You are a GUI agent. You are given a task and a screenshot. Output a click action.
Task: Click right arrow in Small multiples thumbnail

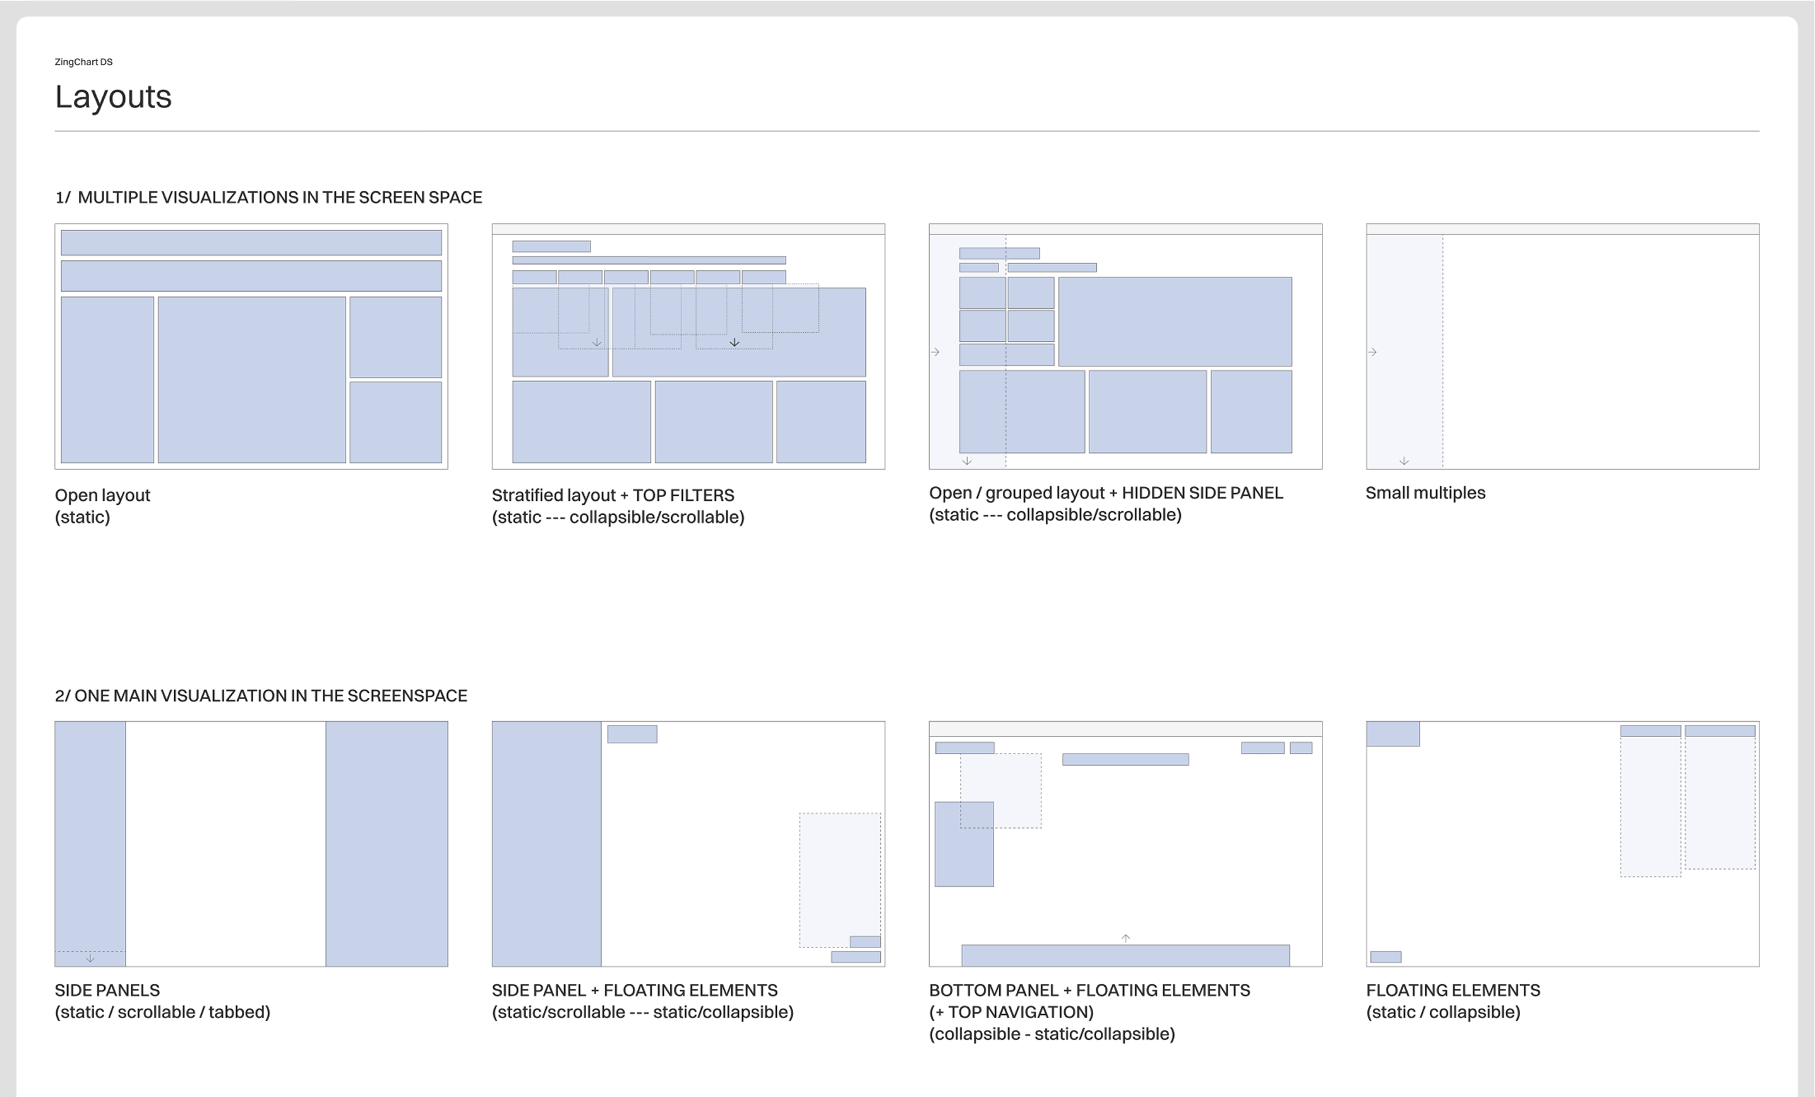[1372, 352]
